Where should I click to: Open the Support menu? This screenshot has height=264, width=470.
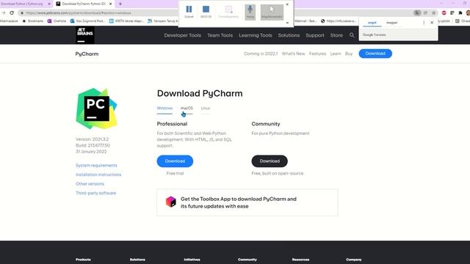coord(315,35)
